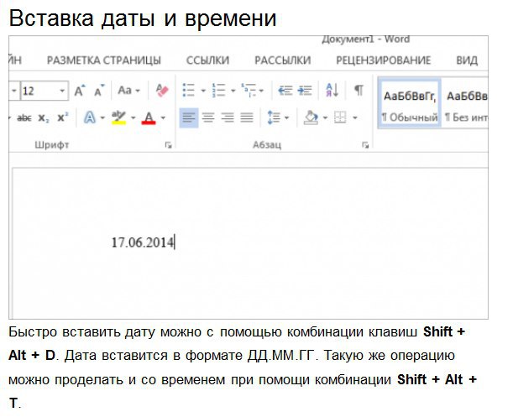Click the grow font size icon
513x417 pixels.
81,91
